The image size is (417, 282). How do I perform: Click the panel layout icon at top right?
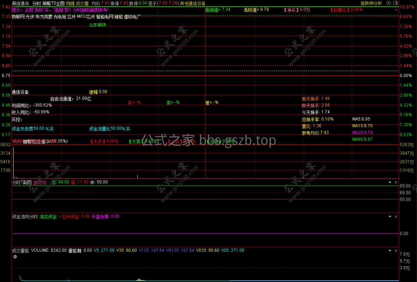click(x=395, y=3)
